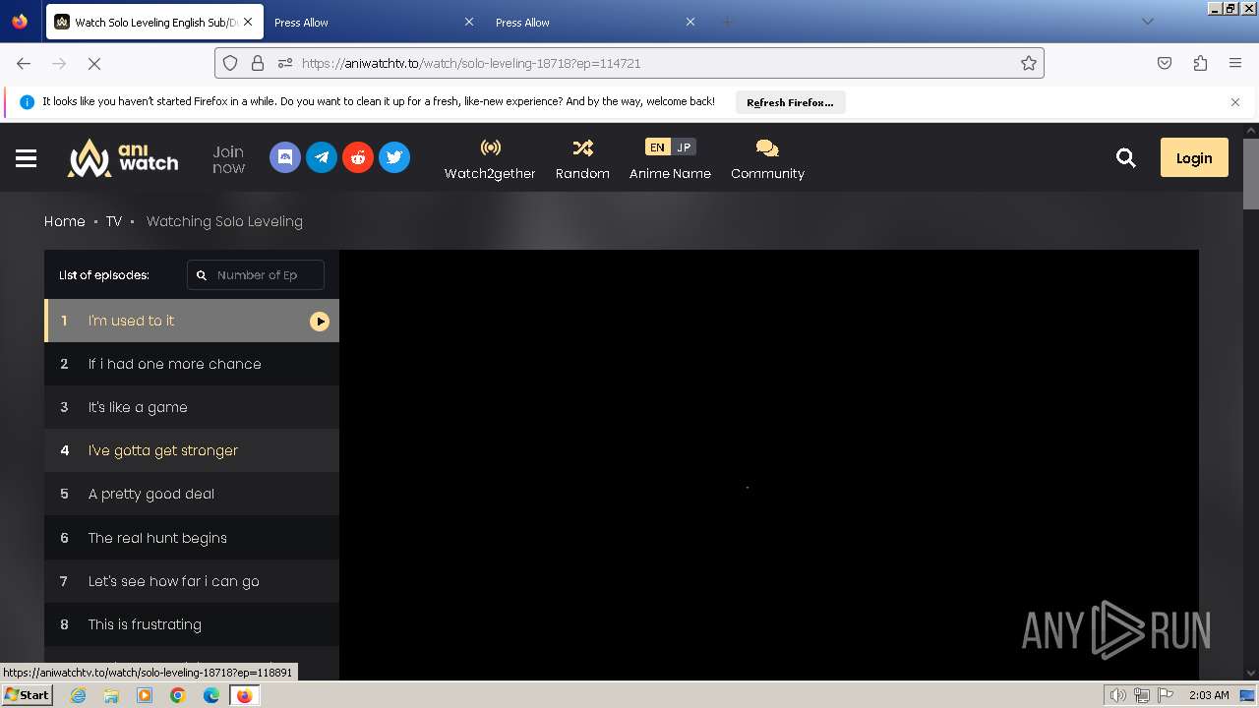This screenshot has height=708, width=1259.
Task: Switch anime name to JP
Action: pos(684,147)
